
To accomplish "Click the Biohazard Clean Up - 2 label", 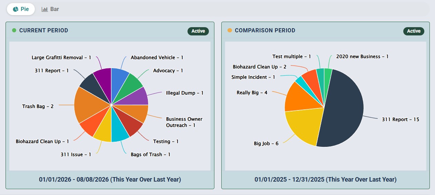I will [260, 67].
